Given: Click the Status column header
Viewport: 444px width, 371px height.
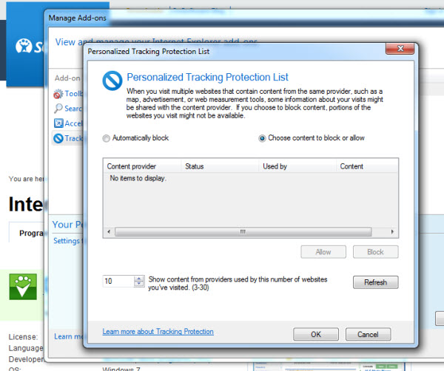Looking at the screenshot, I should [220, 166].
